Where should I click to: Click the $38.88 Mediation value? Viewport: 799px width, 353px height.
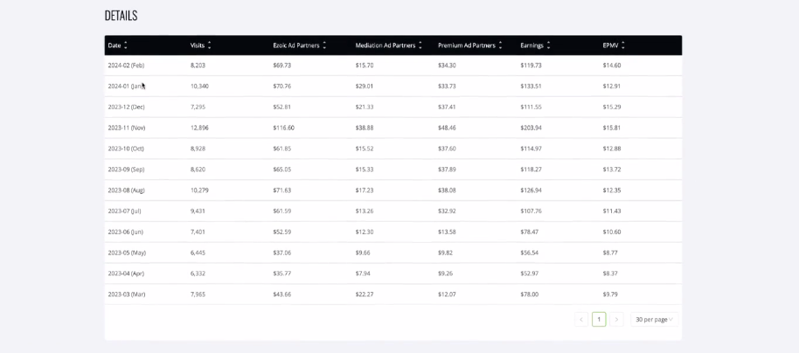(x=365, y=128)
